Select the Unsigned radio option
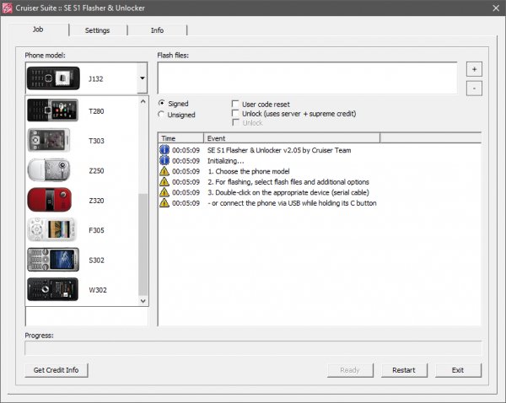 tap(161, 114)
